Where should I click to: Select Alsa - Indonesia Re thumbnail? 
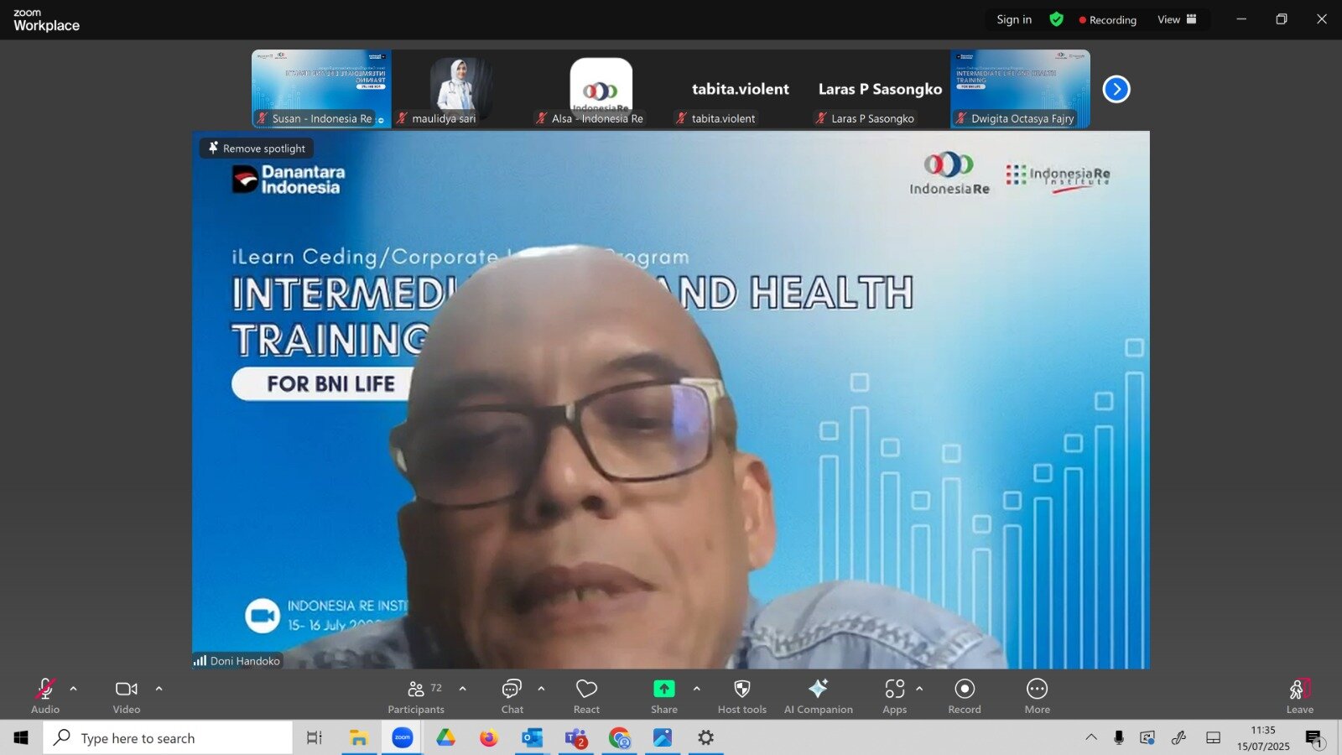click(601, 89)
